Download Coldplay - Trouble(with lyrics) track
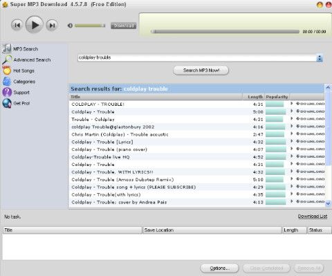The image size is (332, 276). [311, 194]
